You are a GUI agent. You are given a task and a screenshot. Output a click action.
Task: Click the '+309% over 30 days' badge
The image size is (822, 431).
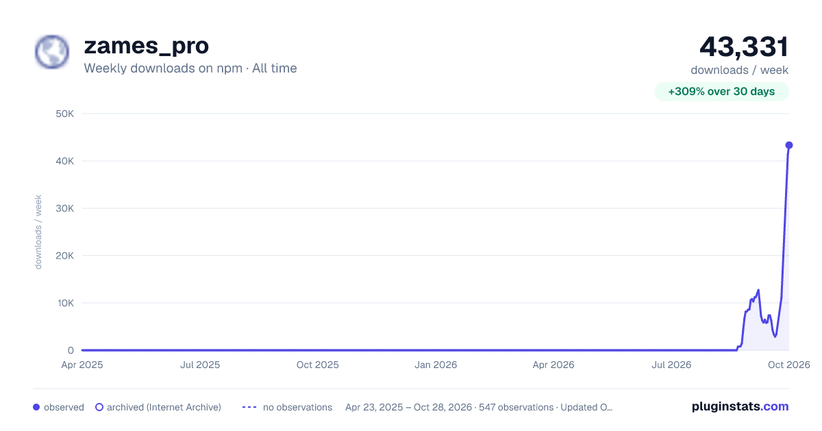click(721, 92)
